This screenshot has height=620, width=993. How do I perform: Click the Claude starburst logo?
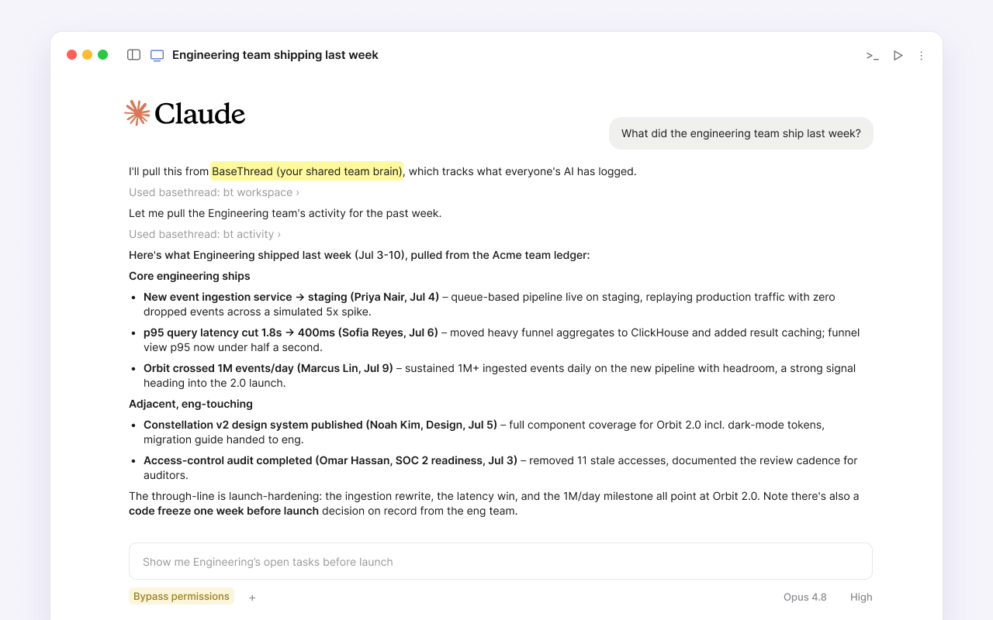tap(137, 113)
